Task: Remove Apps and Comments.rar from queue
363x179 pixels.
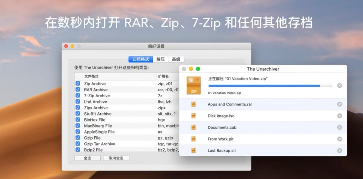Action: click(340, 104)
